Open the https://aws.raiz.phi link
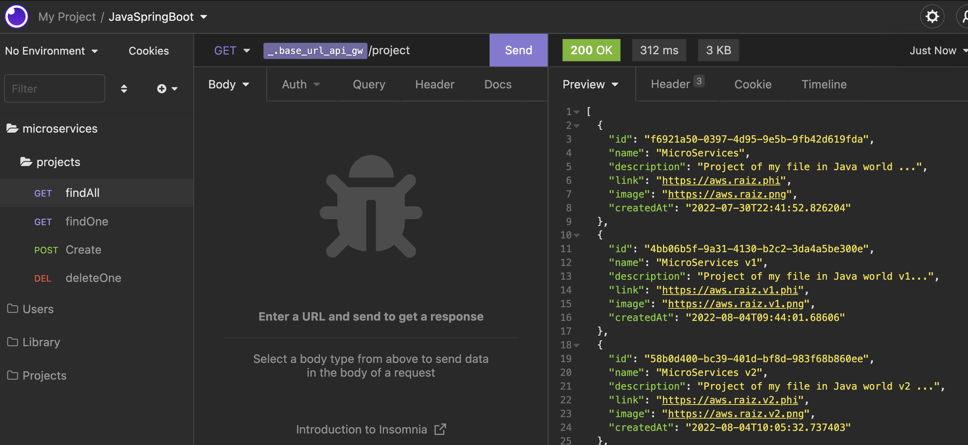 click(x=721, y=181)
